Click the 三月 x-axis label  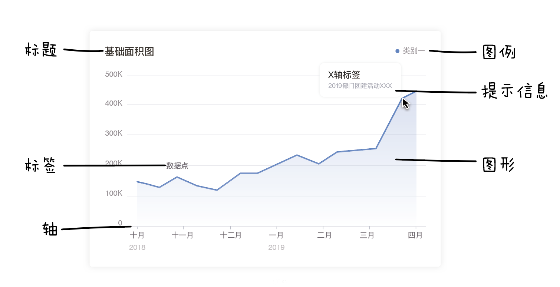click(x=367, y=235)
